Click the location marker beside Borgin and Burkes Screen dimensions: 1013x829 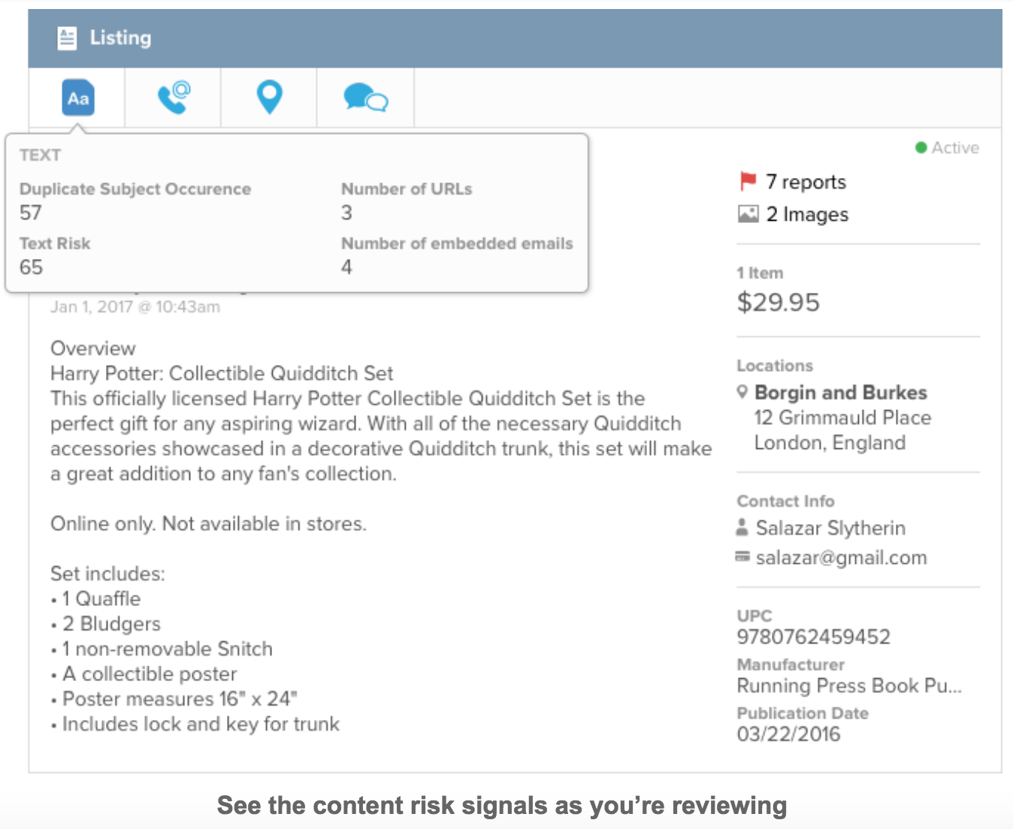[x=742, y=392]
